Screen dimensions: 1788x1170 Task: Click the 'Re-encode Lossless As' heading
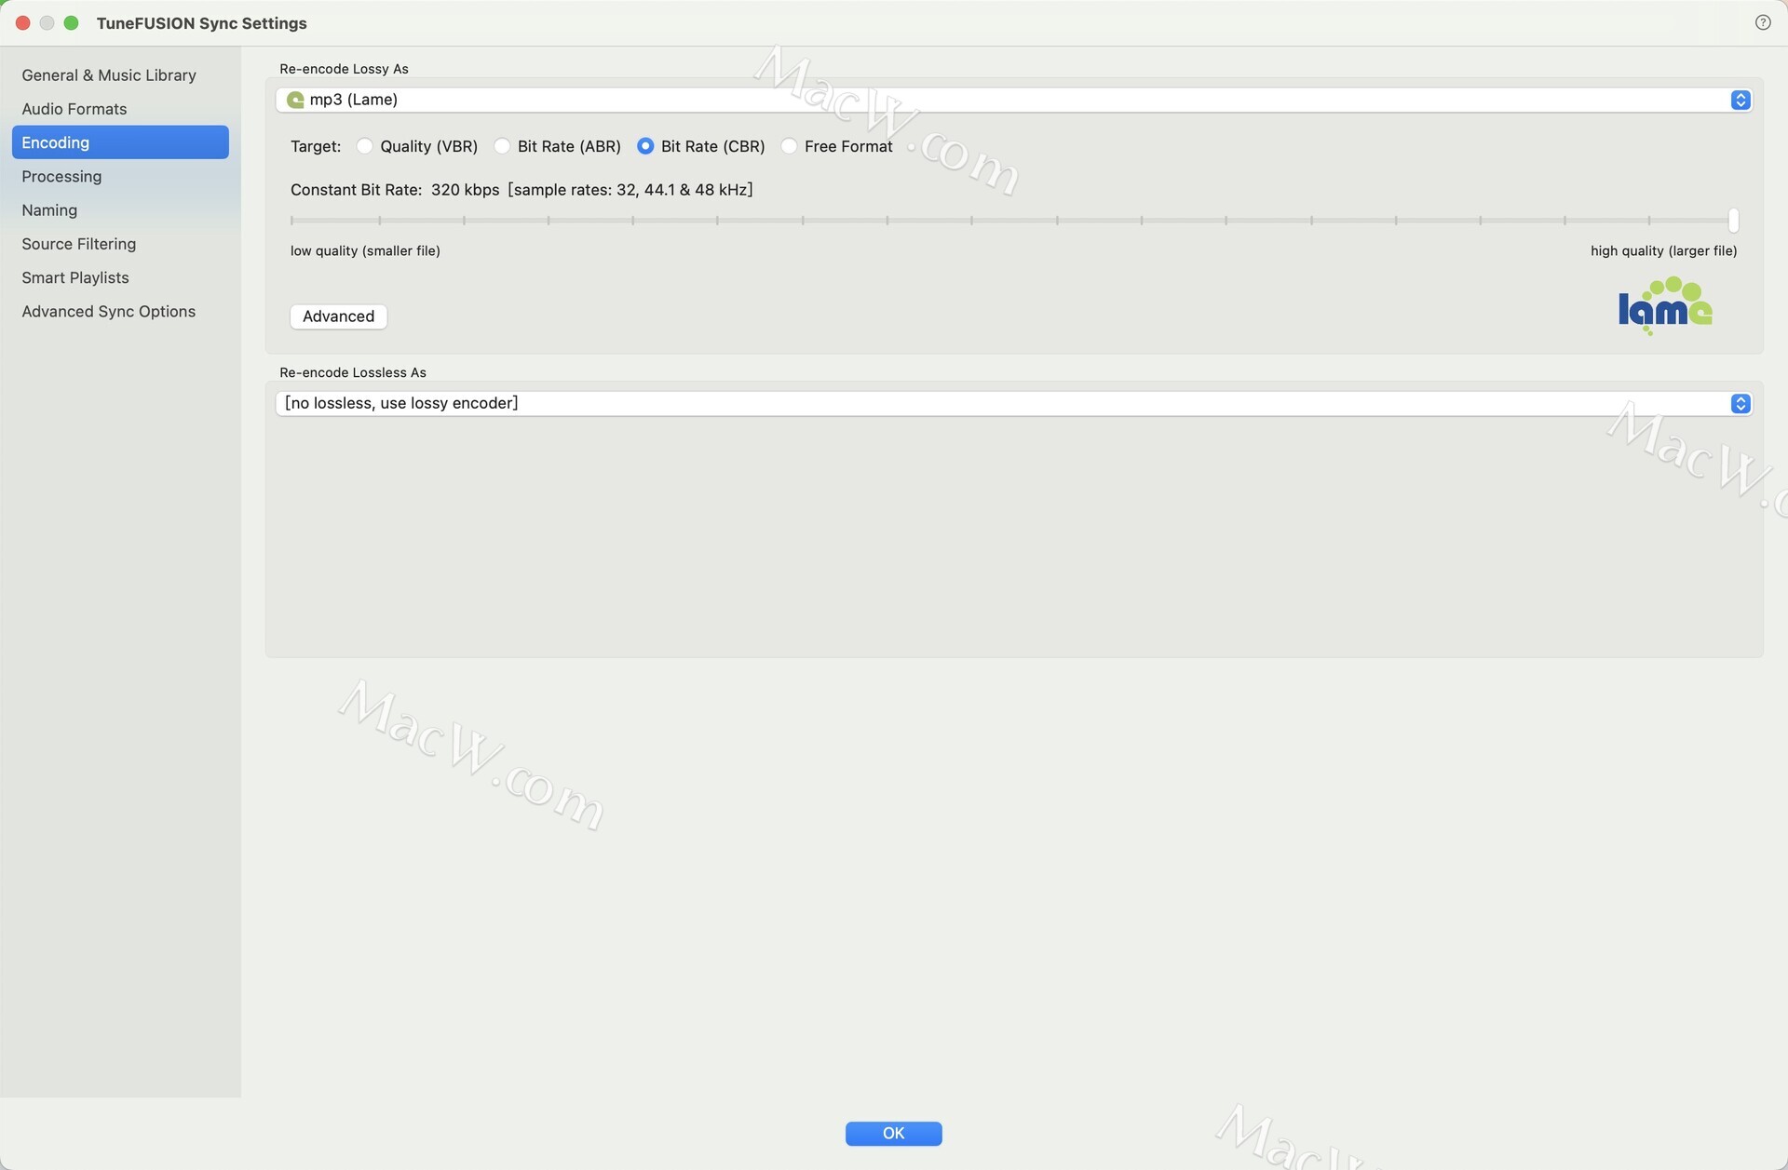353,372
